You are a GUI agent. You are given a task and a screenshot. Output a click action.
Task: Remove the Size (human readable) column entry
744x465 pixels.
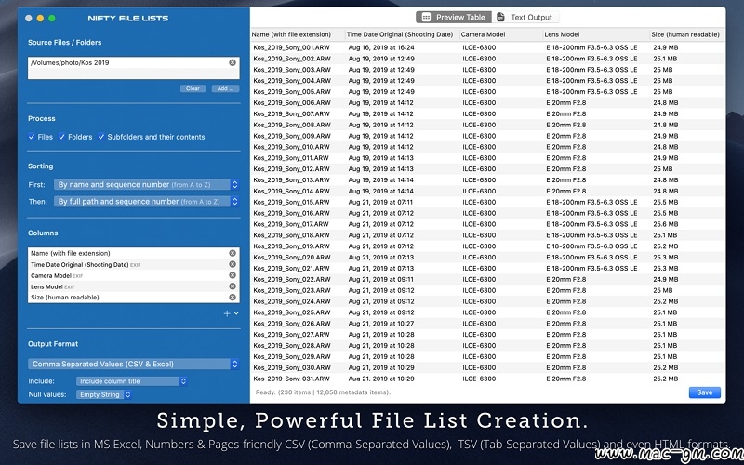[x=232, y=297]
